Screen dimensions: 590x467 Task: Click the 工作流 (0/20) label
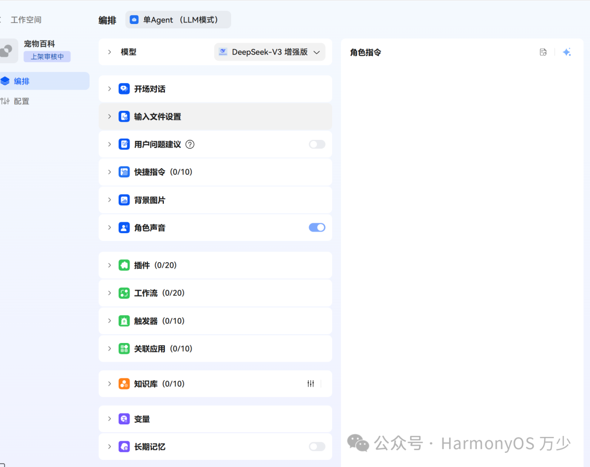pos(159,293)
